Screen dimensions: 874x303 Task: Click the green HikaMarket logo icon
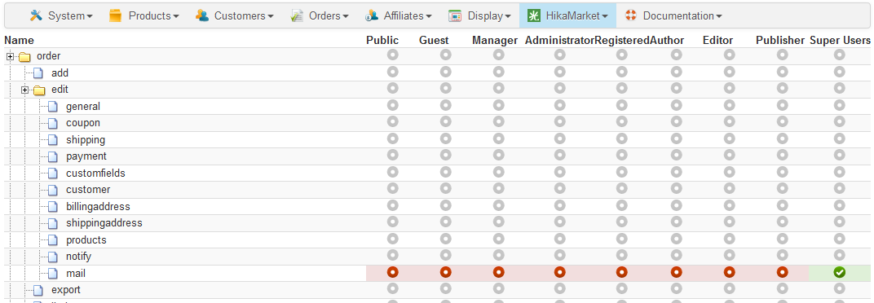tap(534, 15)
